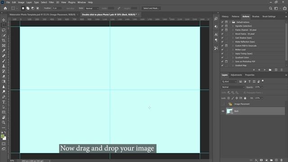288x162 pixels.
Task: Toggle visibility eye of the Back layer
Action: click(223, 111)
